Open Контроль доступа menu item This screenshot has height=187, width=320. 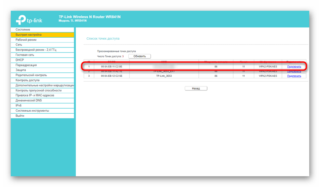pos(28,80)
